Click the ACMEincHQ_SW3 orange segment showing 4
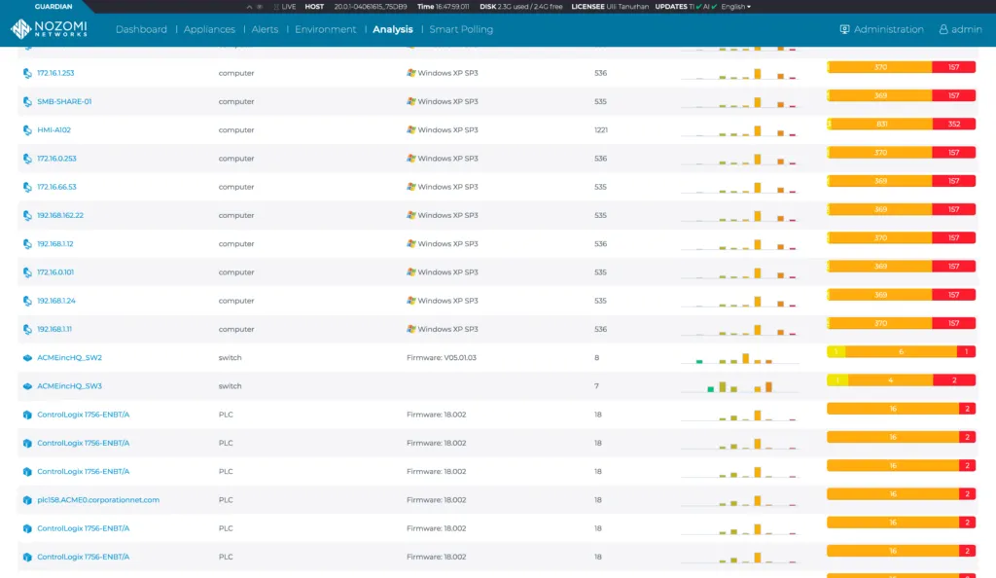996x578 pixels. (891, 380)
